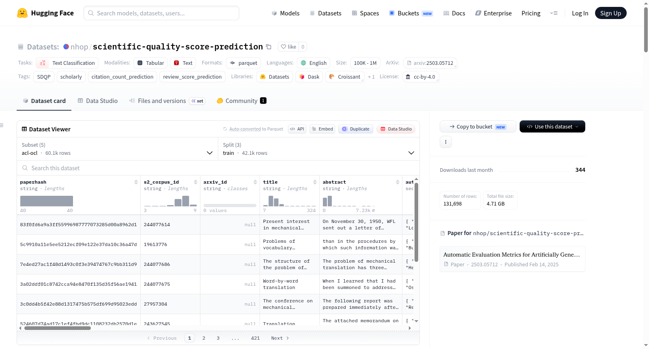Go to page 2 of the table
Image resolution: width=649 pixels, height=349 pixels.
(x=204, y=338)
